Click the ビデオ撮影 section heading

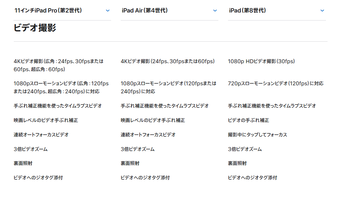35,28
